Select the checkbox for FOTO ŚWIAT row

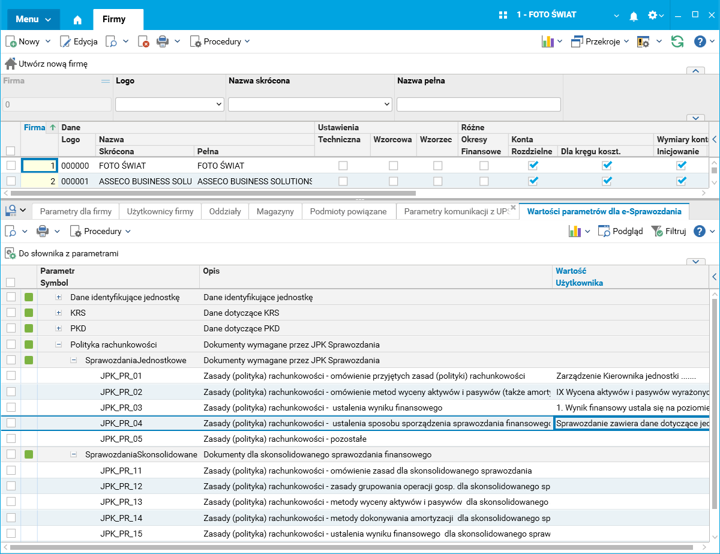coord(11,166)
